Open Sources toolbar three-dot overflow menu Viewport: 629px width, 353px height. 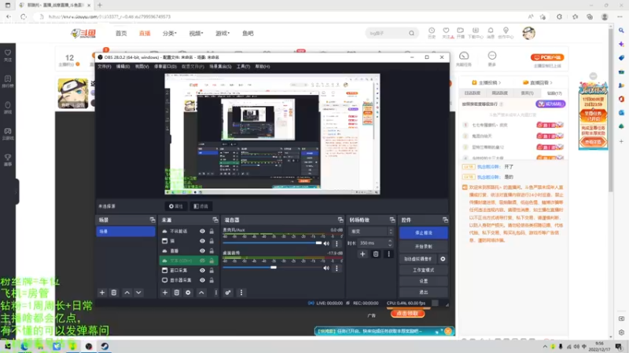coord(215,293)
